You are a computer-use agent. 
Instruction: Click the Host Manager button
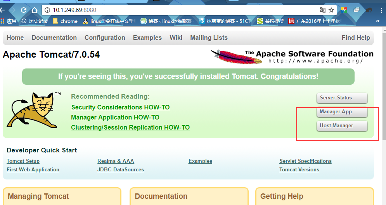coord(342,126)
